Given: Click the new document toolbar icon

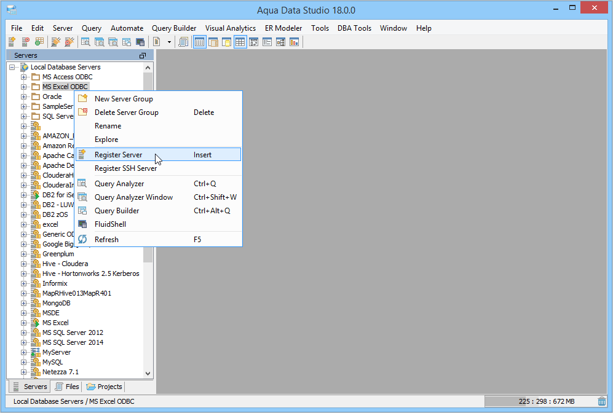Looking at the screenshot, I should pos(157,42).
